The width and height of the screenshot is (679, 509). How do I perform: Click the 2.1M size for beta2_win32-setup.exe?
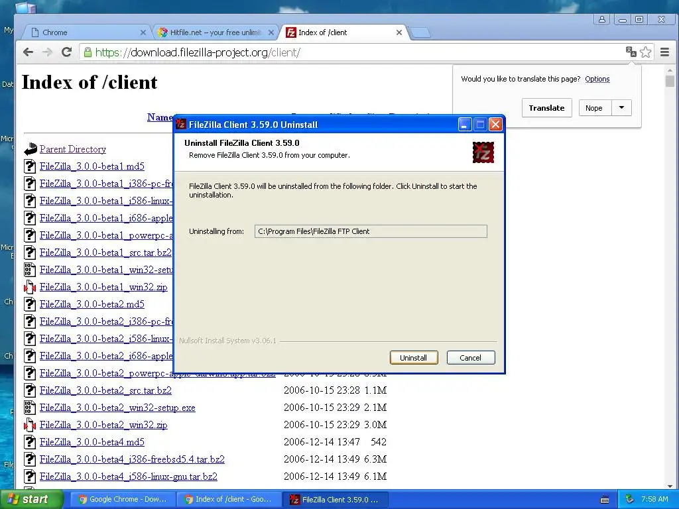375,408
